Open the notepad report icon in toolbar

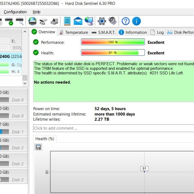pyautogui.click(x=67, y=21)
